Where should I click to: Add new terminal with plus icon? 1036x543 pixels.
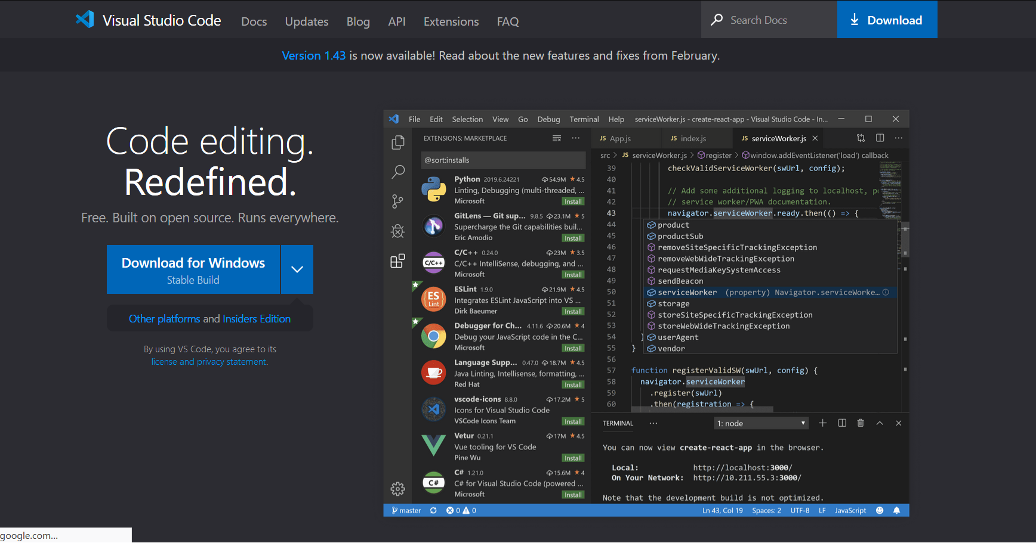(822, 423)
